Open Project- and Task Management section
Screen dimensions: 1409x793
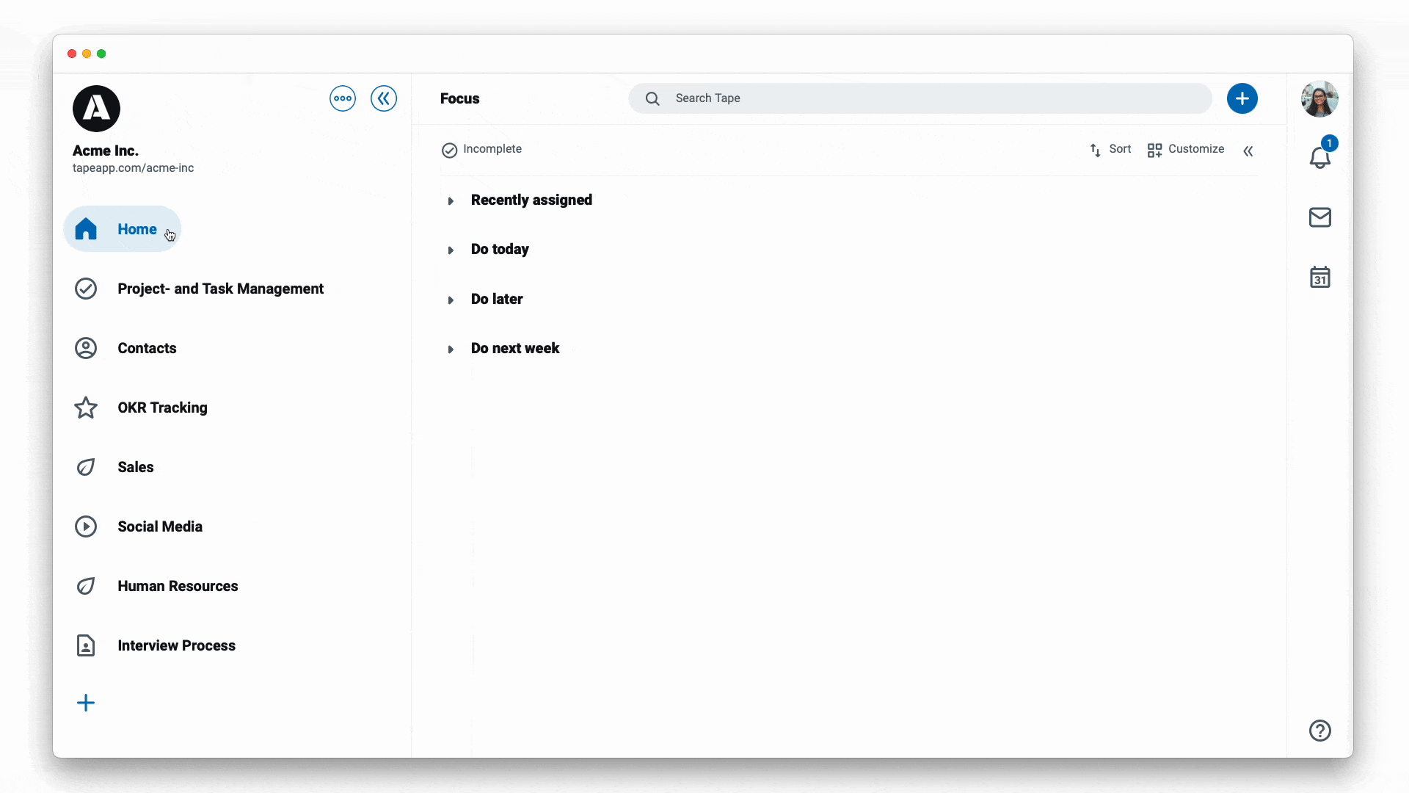click(221, 288)
